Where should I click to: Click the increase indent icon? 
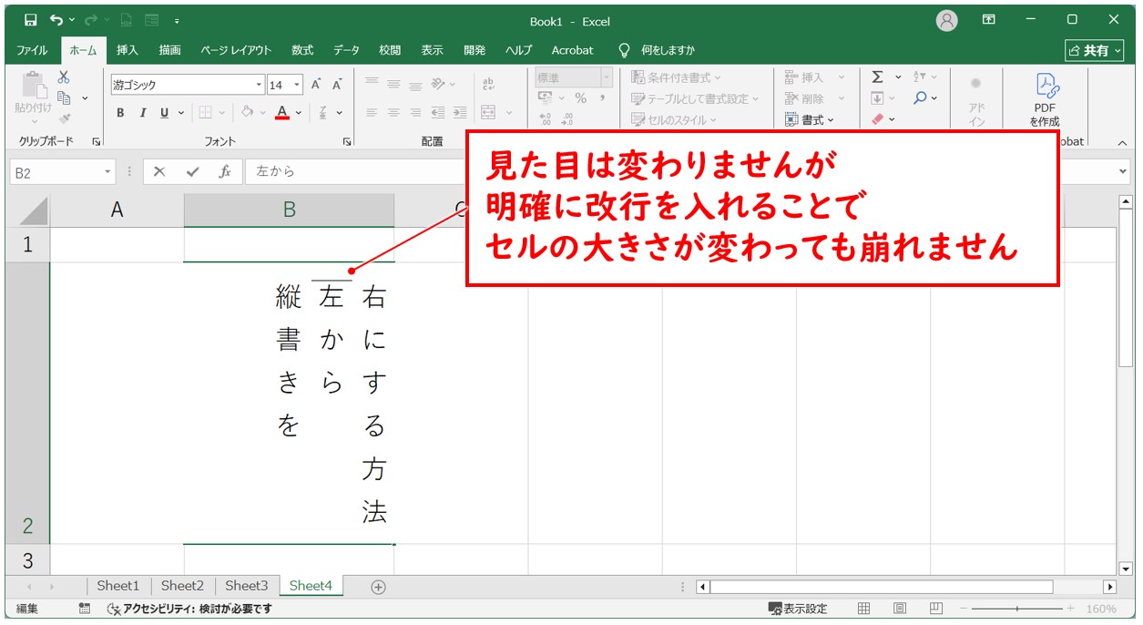(460, 113)
